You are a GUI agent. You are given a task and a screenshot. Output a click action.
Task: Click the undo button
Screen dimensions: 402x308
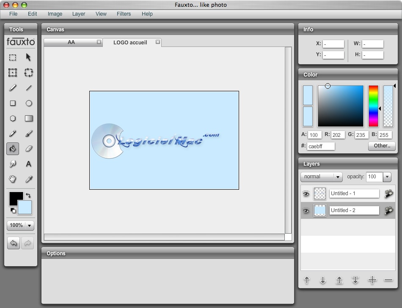14,243
